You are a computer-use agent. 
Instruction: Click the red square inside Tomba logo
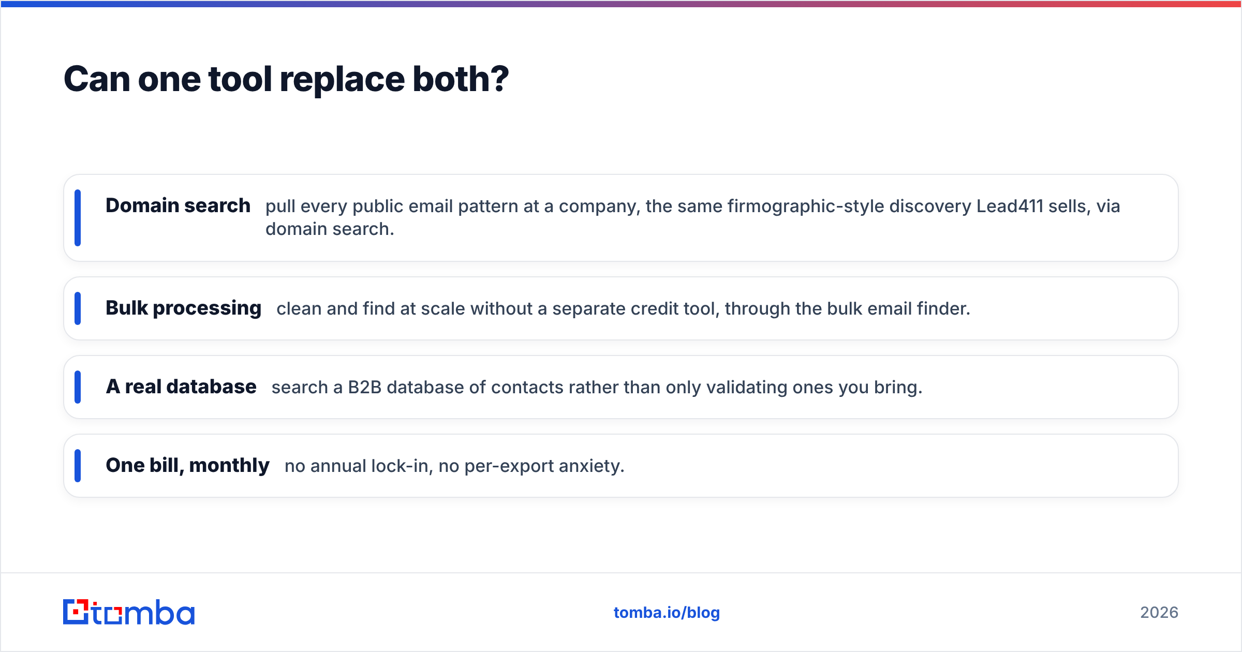pyautogui.click(x=76, y=612)
